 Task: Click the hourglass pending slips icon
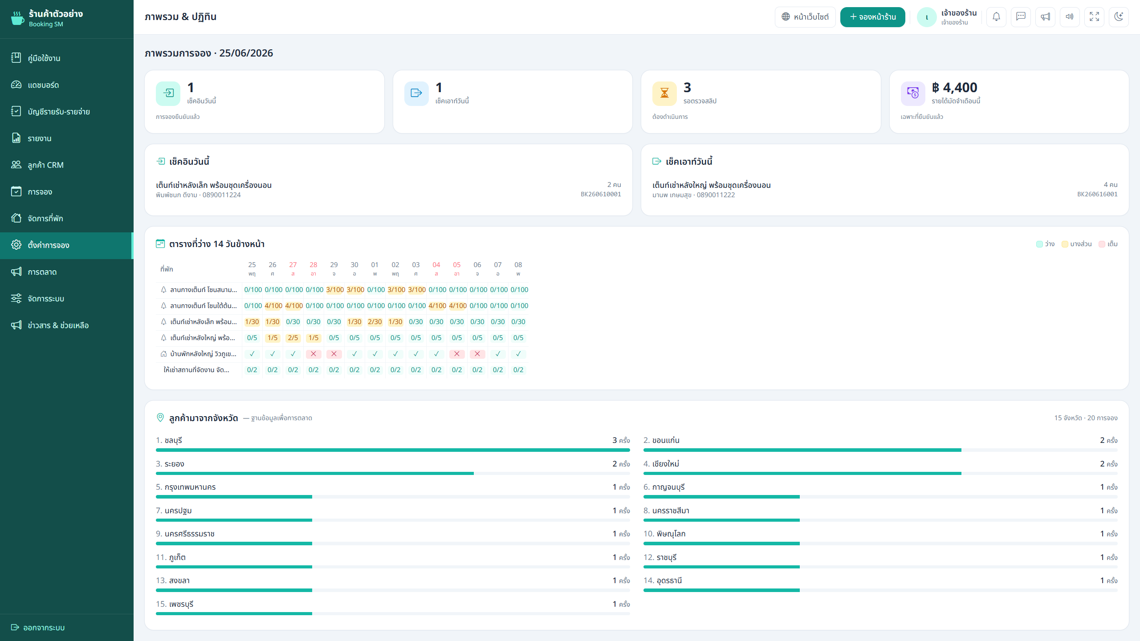(x=664, y=93)
